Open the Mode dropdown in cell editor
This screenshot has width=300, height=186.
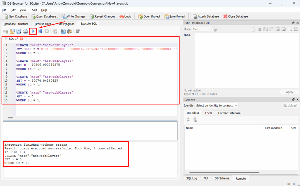click(201, 29)
